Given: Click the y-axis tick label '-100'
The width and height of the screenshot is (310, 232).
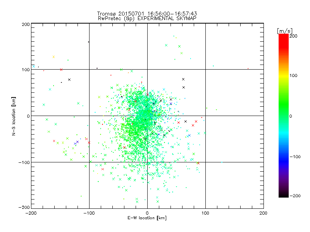Looking at the screenshot, I should (x=24, y=162).
